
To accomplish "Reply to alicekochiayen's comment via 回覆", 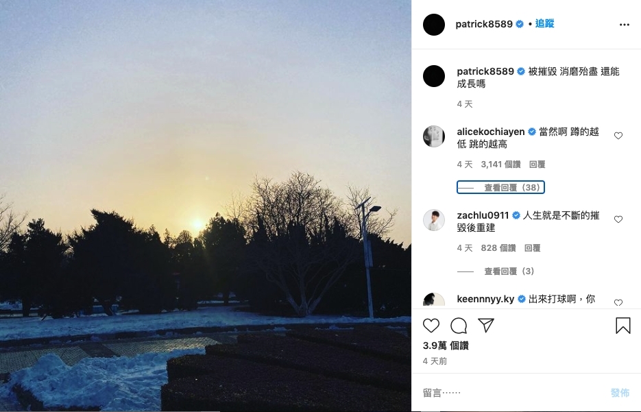I will point(537,165).
